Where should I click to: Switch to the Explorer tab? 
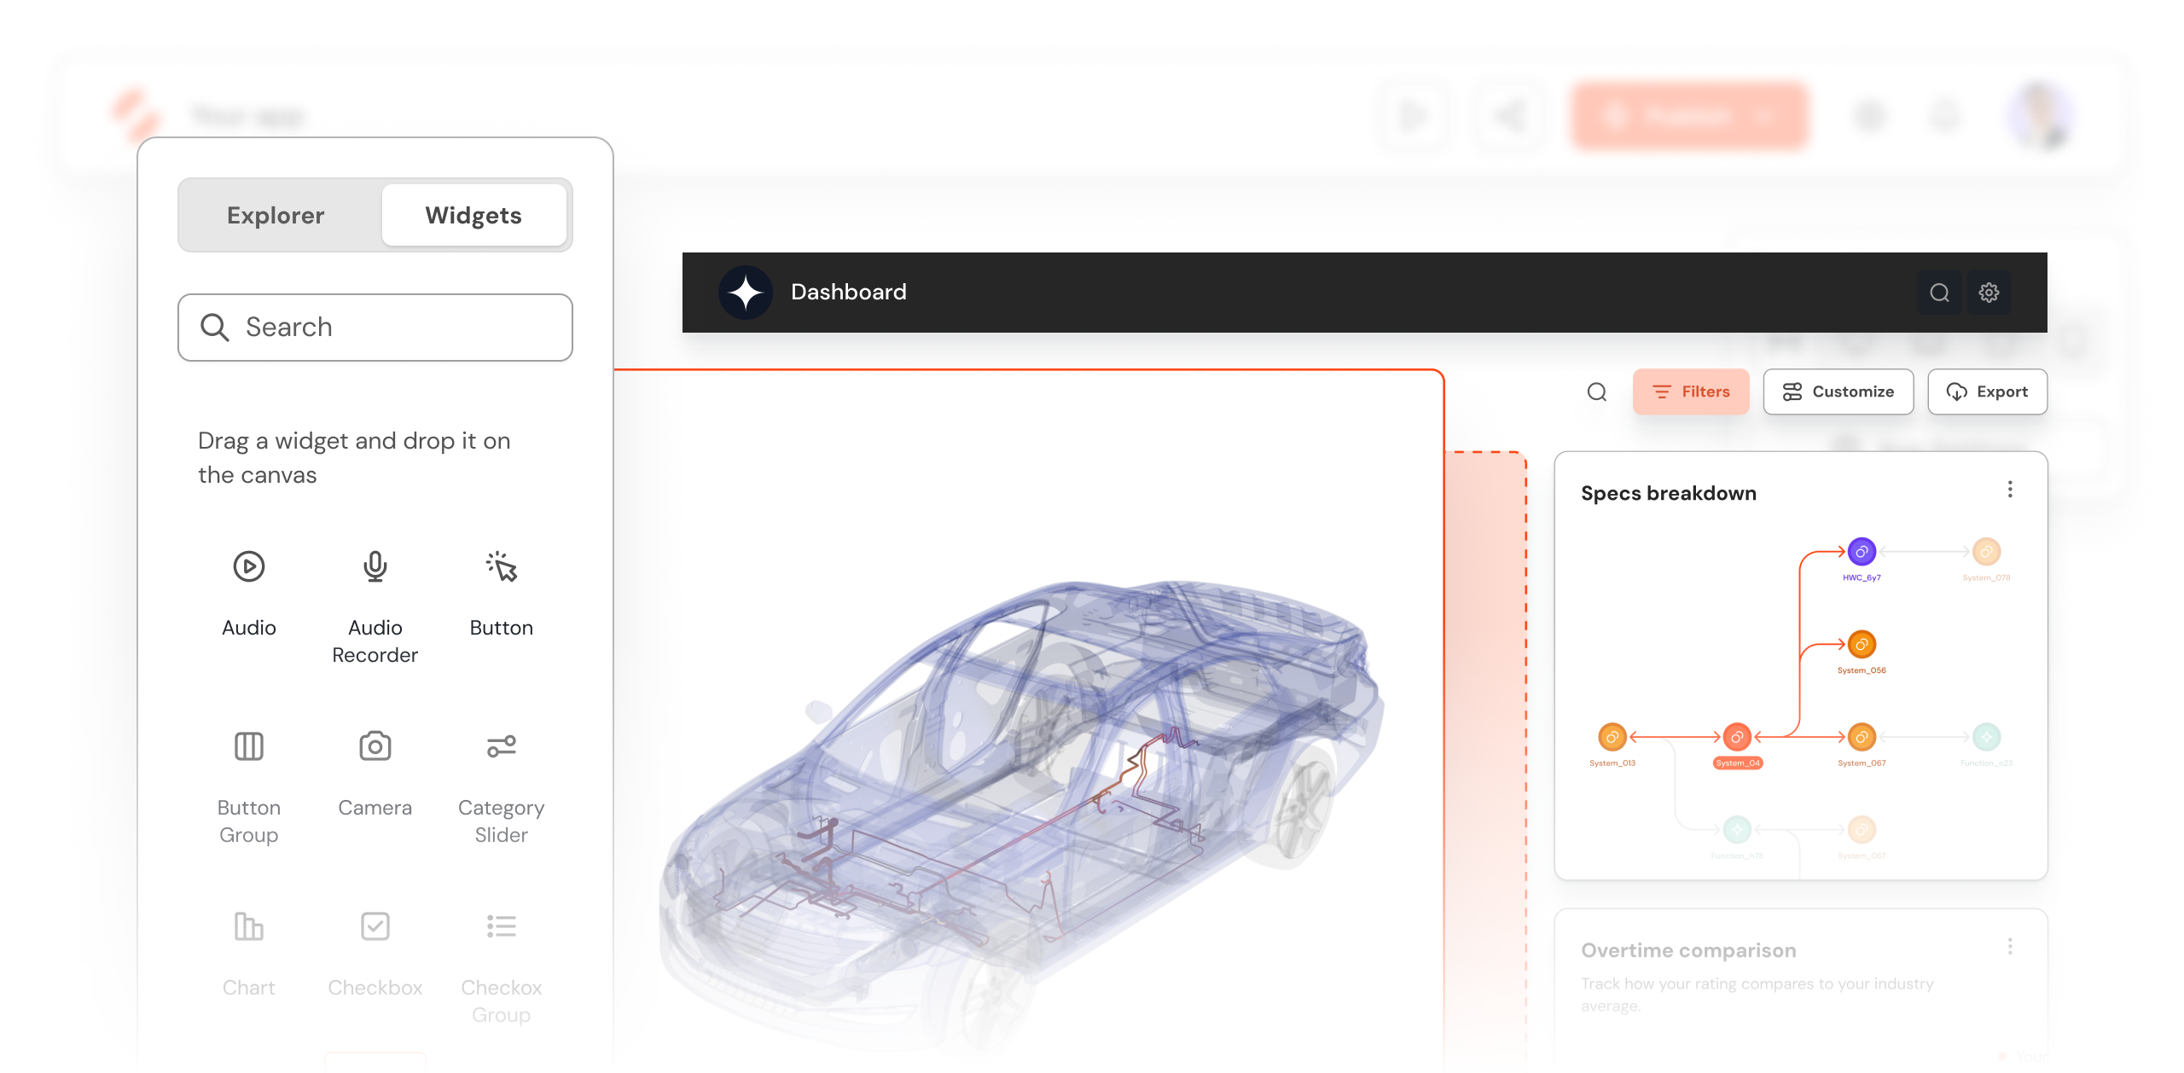coord(275,215)
